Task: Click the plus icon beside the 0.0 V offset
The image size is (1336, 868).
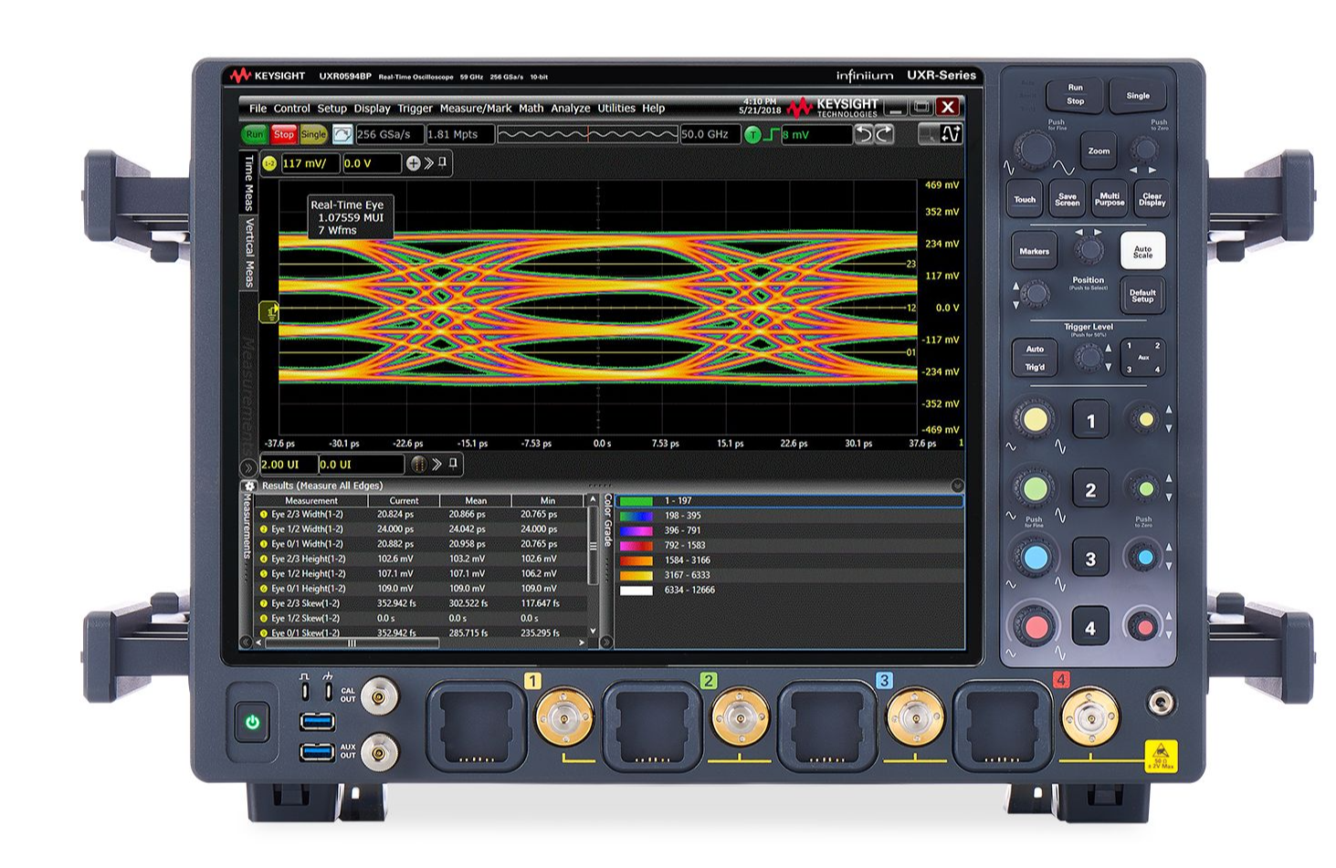Action: tap(413, 163)
